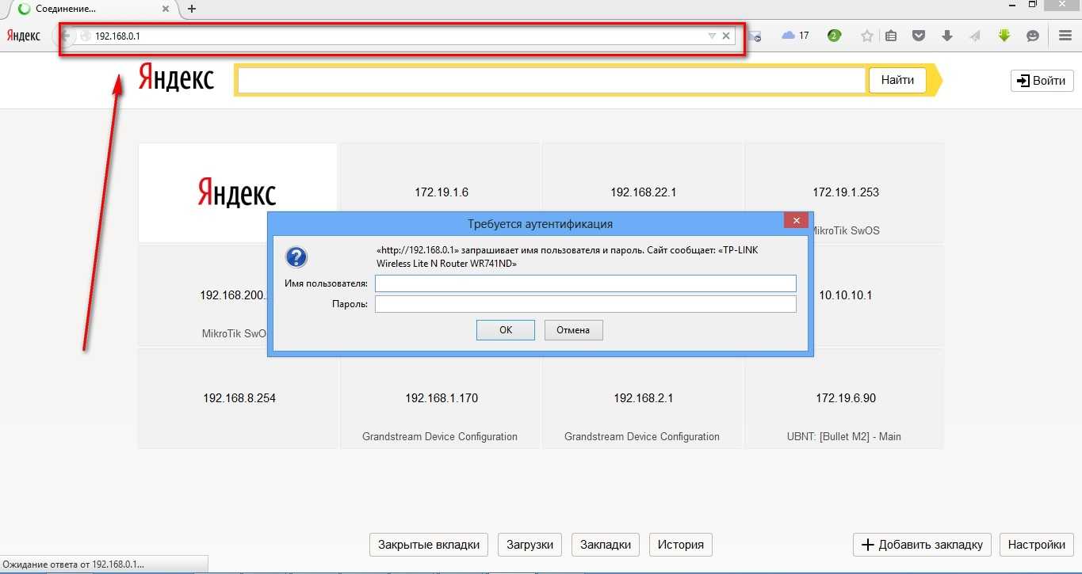
Task: Open downloads arrow icon in toolbar
Action: (x=946, y=36)
